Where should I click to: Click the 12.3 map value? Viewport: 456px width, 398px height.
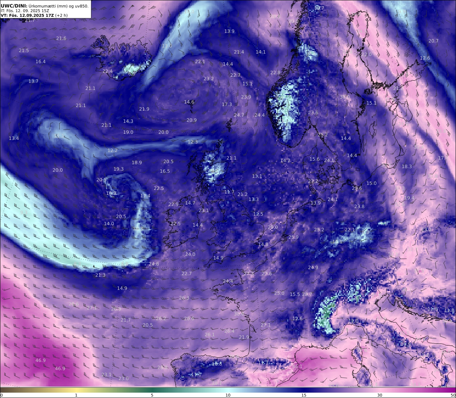193,142
